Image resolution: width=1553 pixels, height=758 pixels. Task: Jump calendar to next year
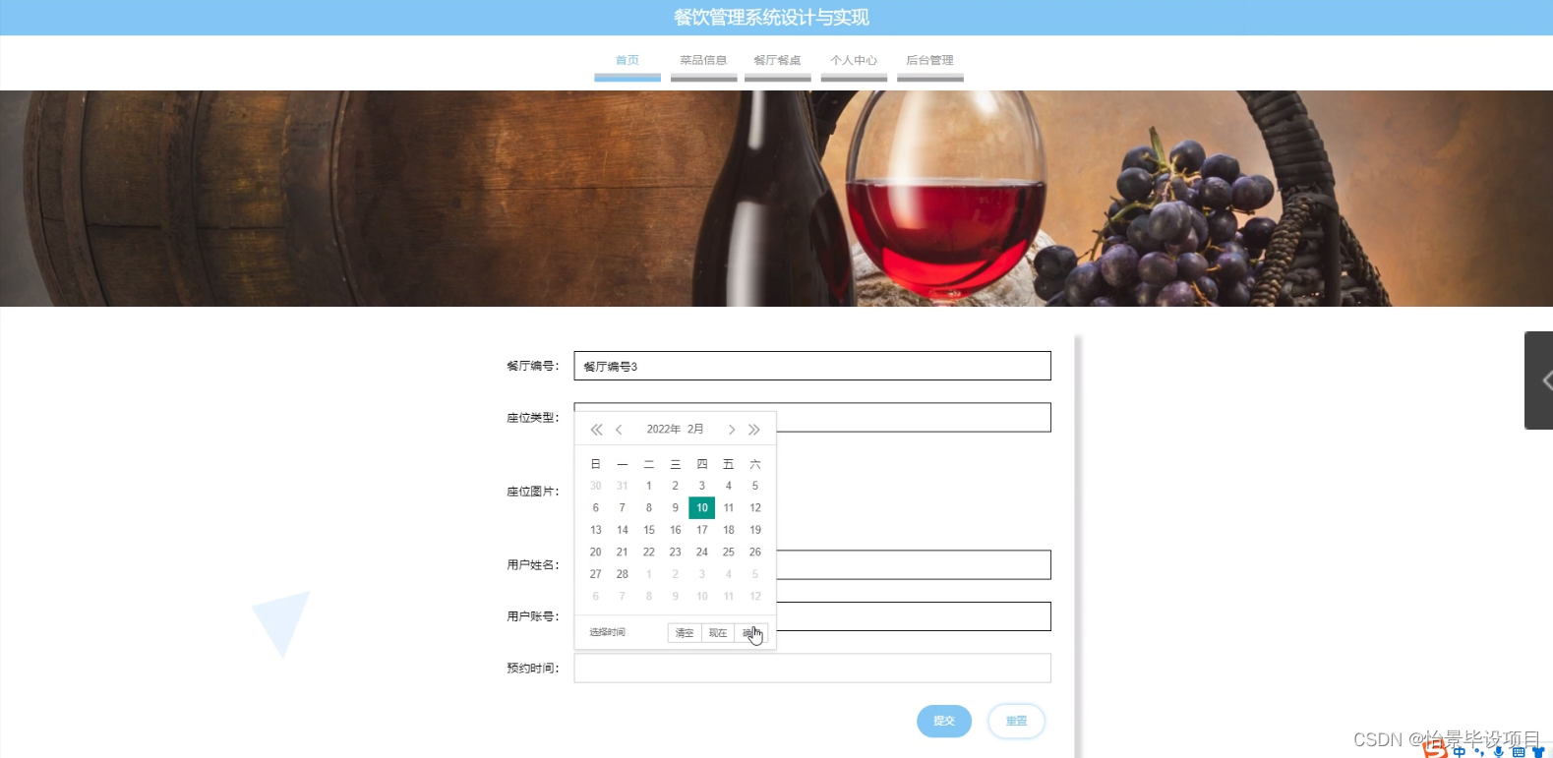click(754, 430)
